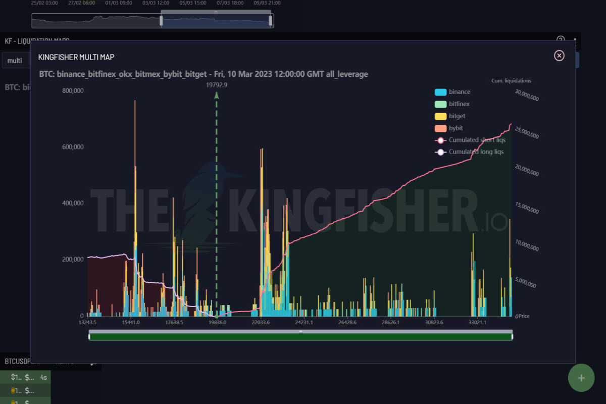Click the 28626.1 price axis label
Image resolution: width=606 pixels, height=404 pixels.
point(391,323)
